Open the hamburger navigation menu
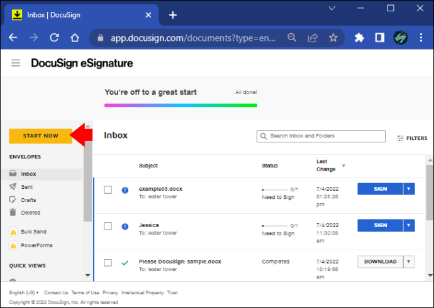The width and height of the screenshot is (434, 308). (16, 63)
